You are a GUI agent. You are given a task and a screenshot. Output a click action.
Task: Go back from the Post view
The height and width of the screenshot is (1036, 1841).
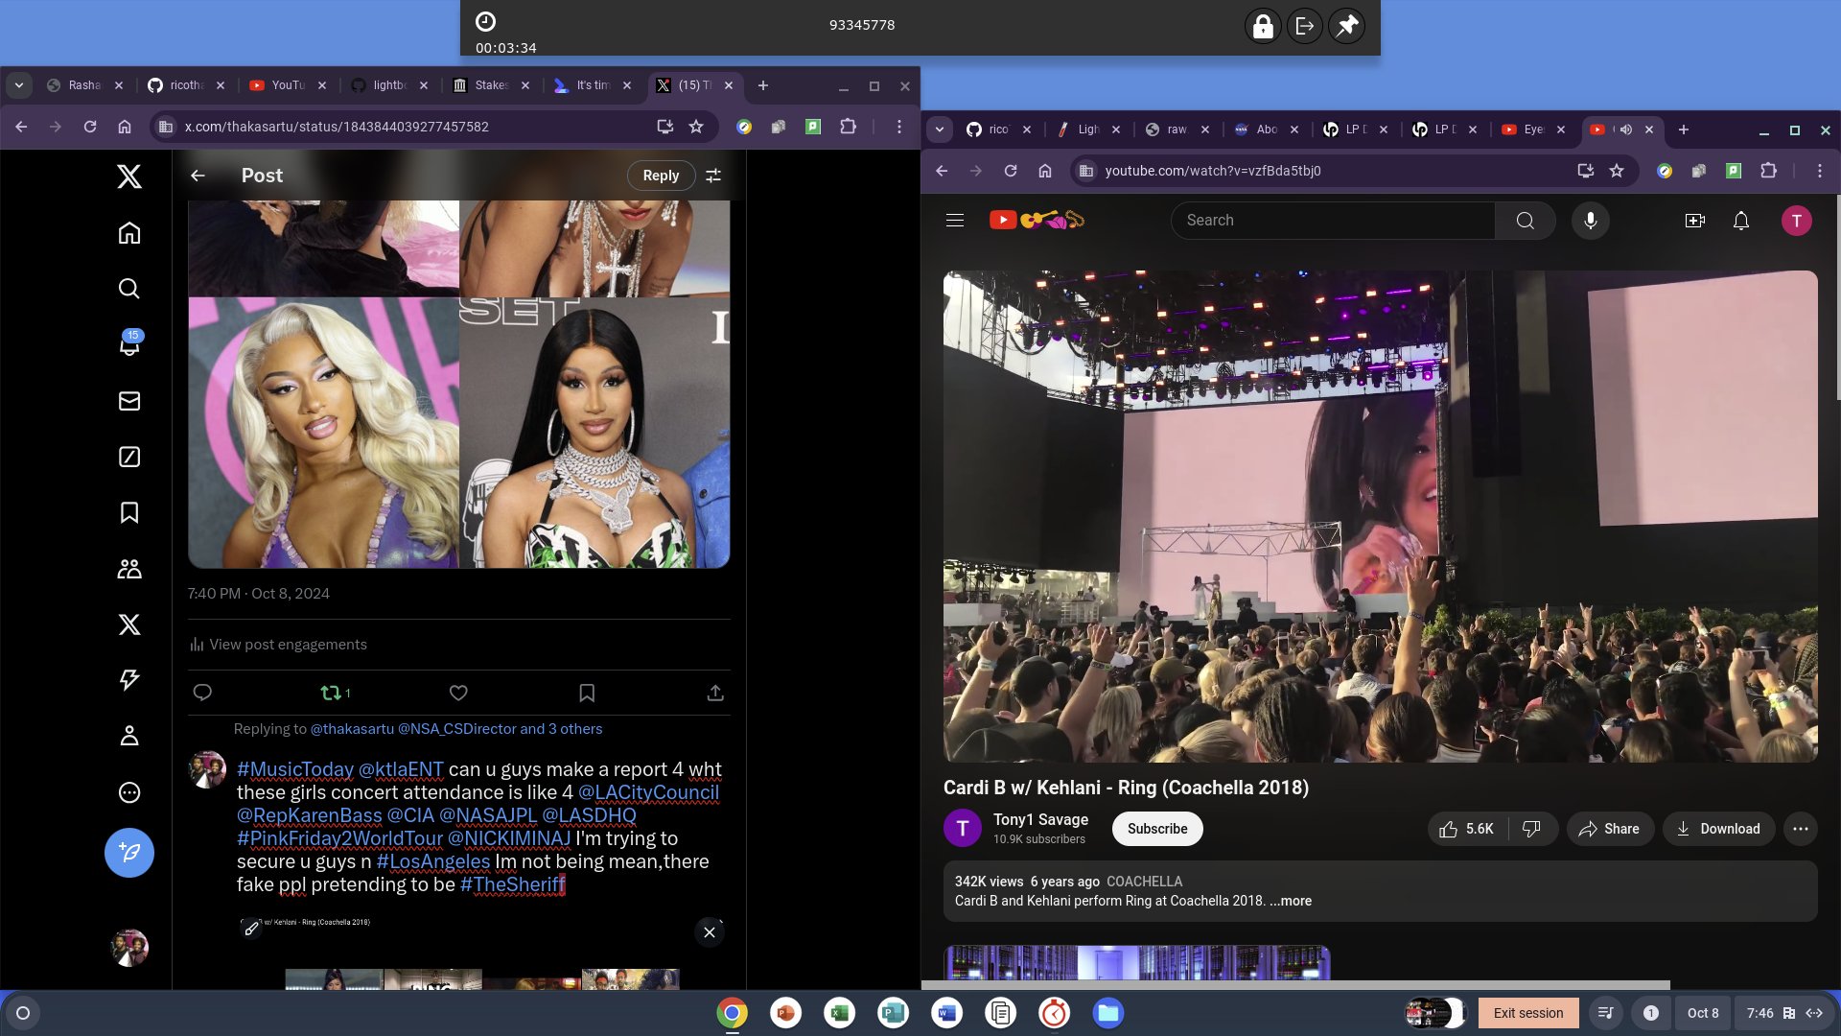point(198,176)
